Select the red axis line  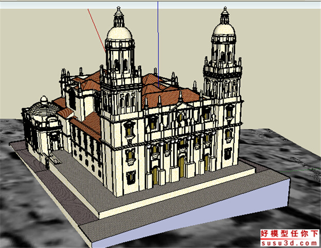97,30
